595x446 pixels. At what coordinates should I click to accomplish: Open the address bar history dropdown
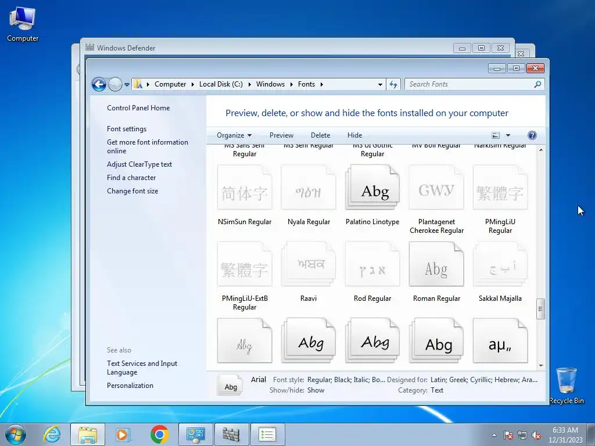pos(380,85)
